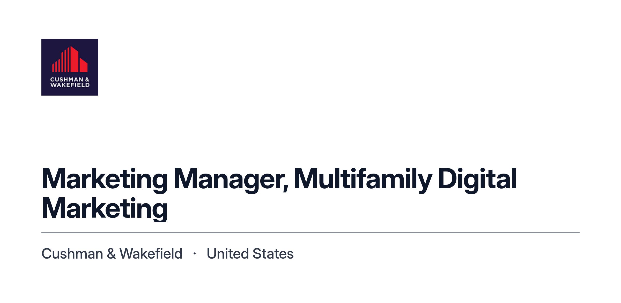Click the word 'United' in the location
The height and width of the screenshot is (303, 621).
point(228,254)
